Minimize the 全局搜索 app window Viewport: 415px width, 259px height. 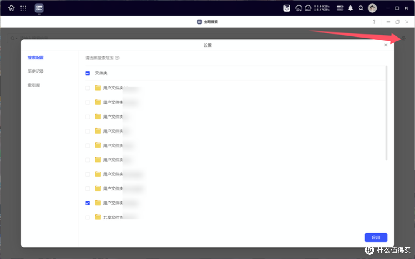(388, 22)
